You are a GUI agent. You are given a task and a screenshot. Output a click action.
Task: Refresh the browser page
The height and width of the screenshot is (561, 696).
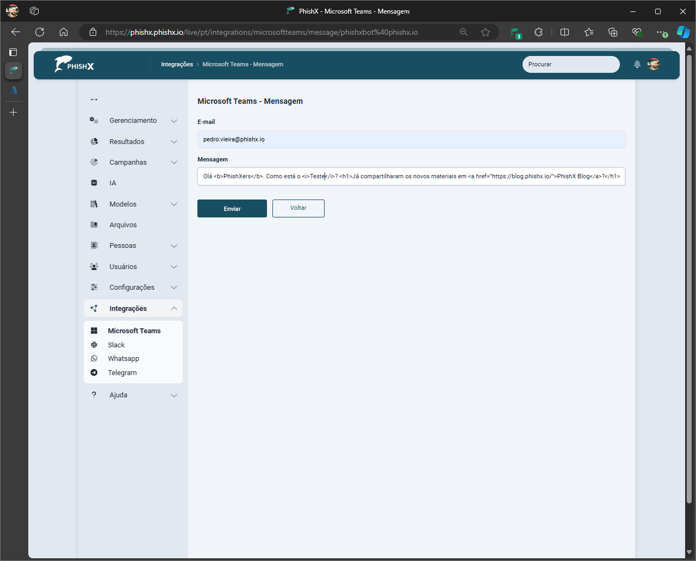tap(40, 32)
